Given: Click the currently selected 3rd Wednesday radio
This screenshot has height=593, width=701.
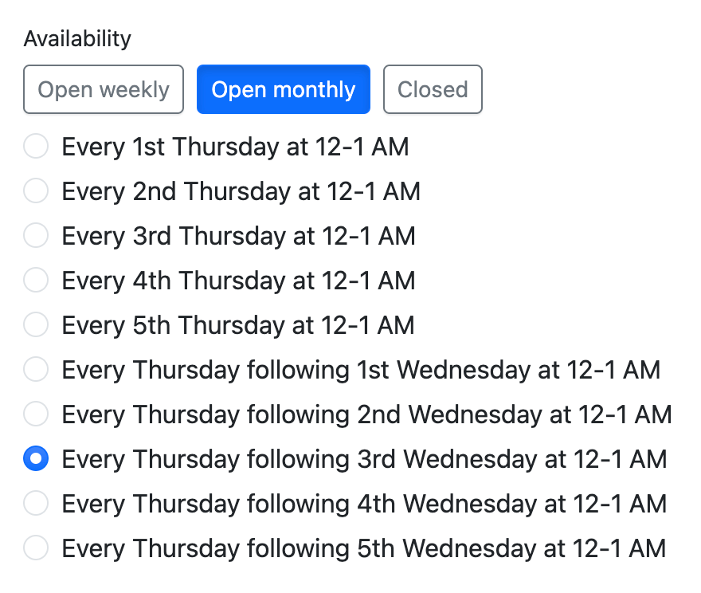Looking at the screenshot, I should tap(36, 458).
